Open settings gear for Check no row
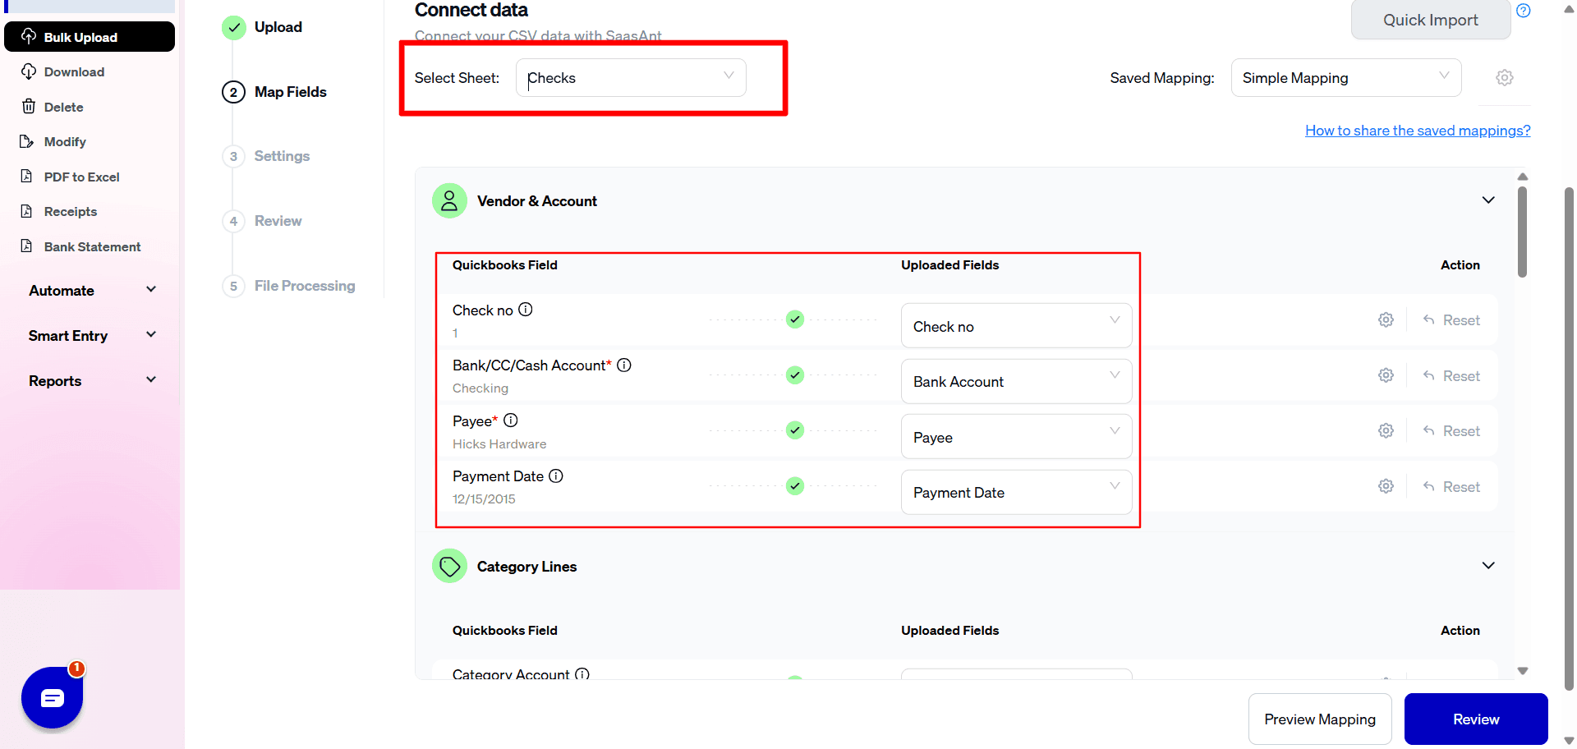 pos(1386,320)
